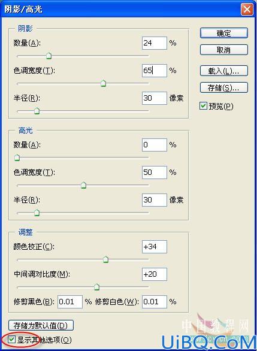Viewport: 257px width, 351px height.
Task: Click the 中间调对比度 slider handle
Action: [96, 287]
